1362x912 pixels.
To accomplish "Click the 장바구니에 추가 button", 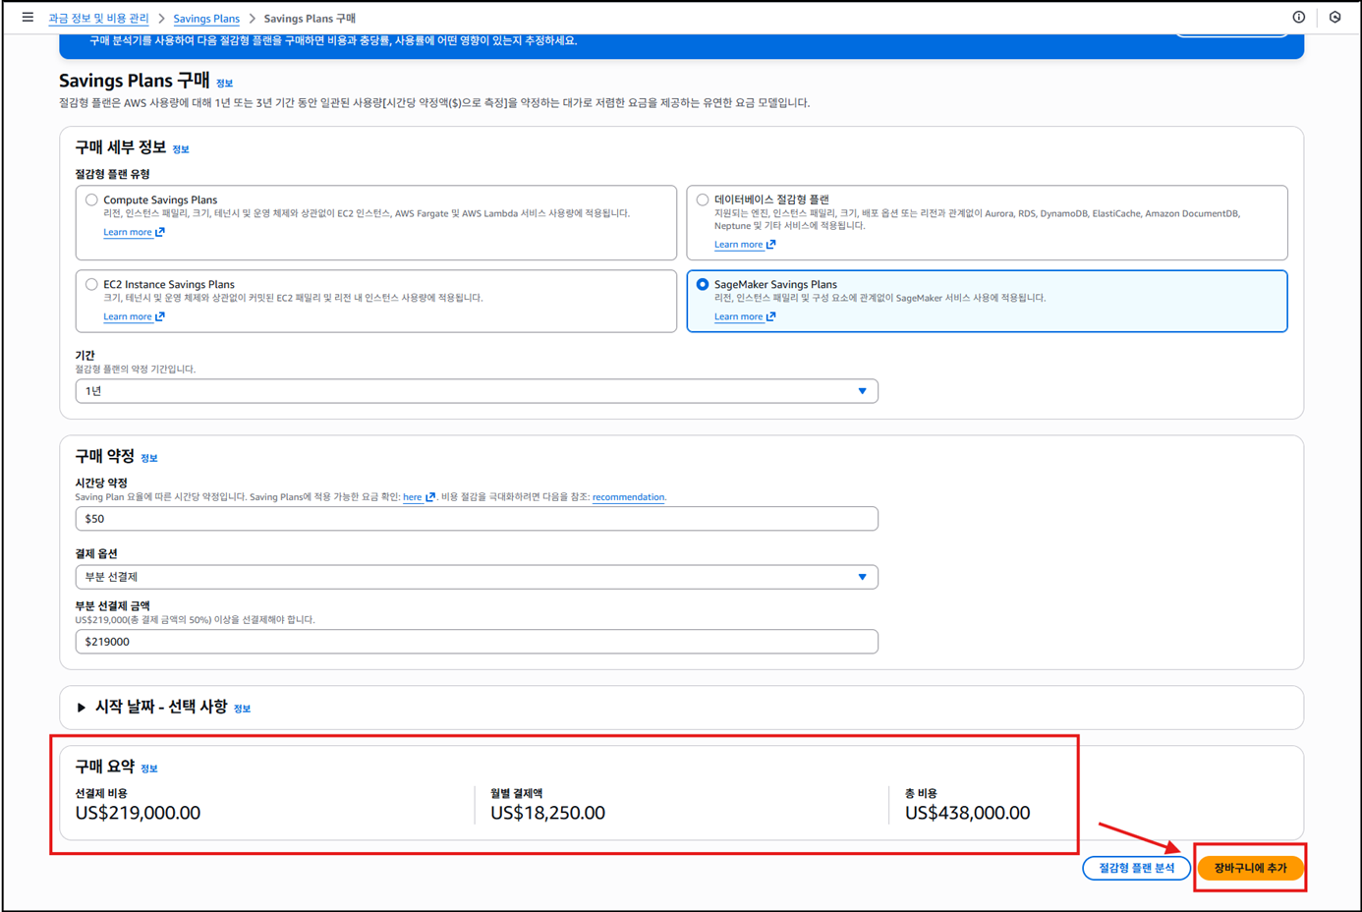I will coord(1249,868).
